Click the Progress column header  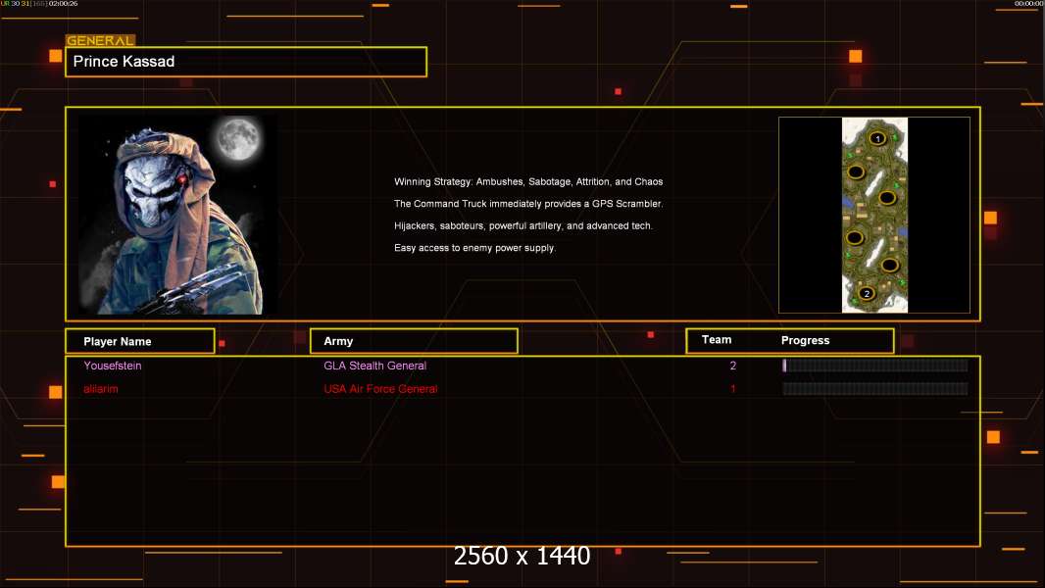(x=805, y=340)
